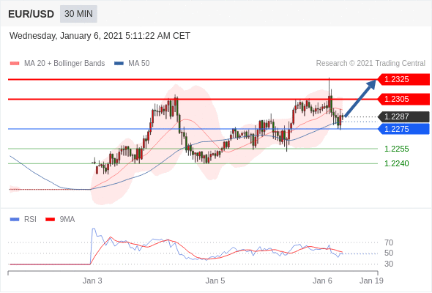Click the MA 20 + Bollinger Bands legend swatch
The image size is (432, 293).
tap(15, 64)
